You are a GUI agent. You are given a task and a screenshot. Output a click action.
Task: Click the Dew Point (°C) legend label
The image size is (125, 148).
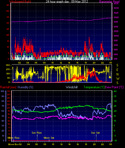(114, 87)
